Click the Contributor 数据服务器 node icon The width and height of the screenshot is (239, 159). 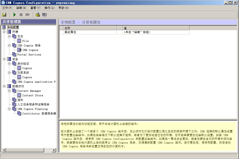click(19, 113)
